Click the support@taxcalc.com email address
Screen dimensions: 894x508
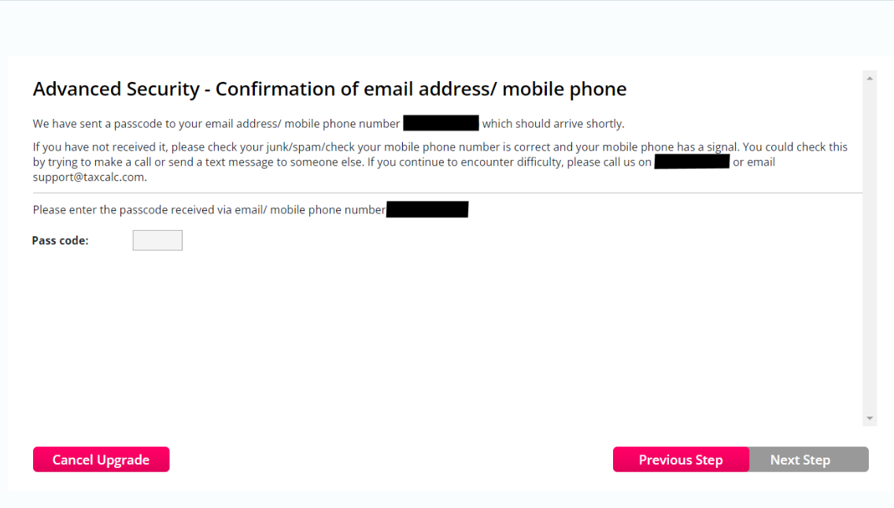(89, 177)
